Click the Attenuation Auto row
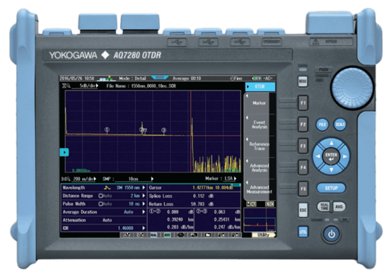 click(x=104, y=220)
